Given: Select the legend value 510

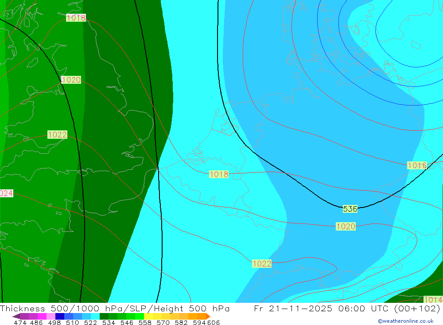Looking at the screenshot, I should click(73, 322).
